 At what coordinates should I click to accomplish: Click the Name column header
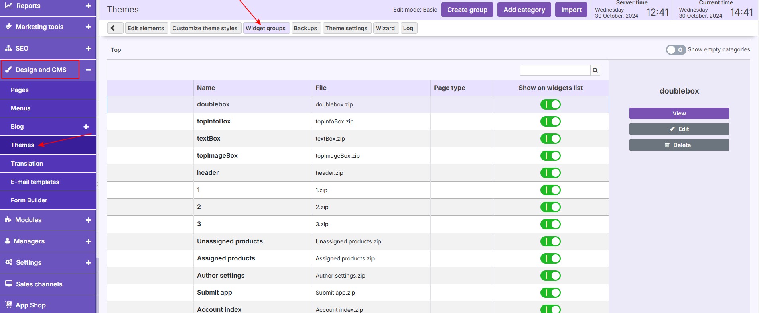[x=252, y=88]
